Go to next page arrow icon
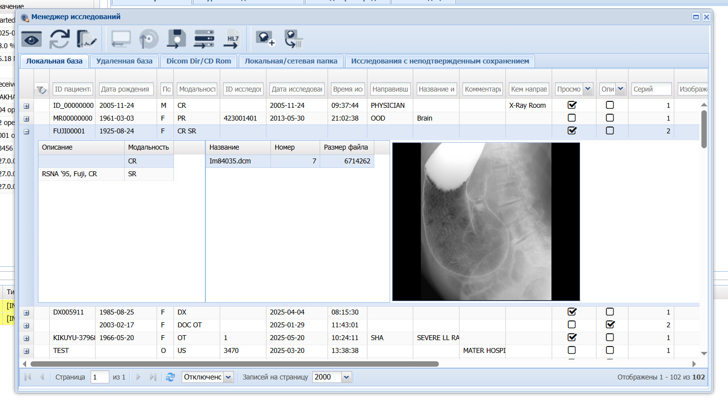Screen dimensions: 728x410 click(x=138, y=377)
